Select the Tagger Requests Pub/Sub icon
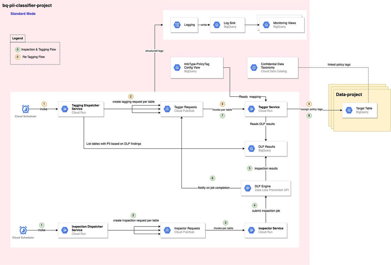This screenshot has width=391, height=265. (x=167, y=109)
